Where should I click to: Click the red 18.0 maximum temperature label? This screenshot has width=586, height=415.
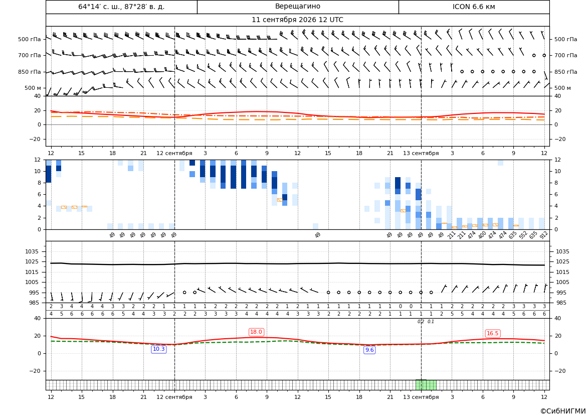[256, 332]
